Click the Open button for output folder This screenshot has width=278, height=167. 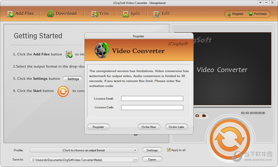[x=152, y=160]
